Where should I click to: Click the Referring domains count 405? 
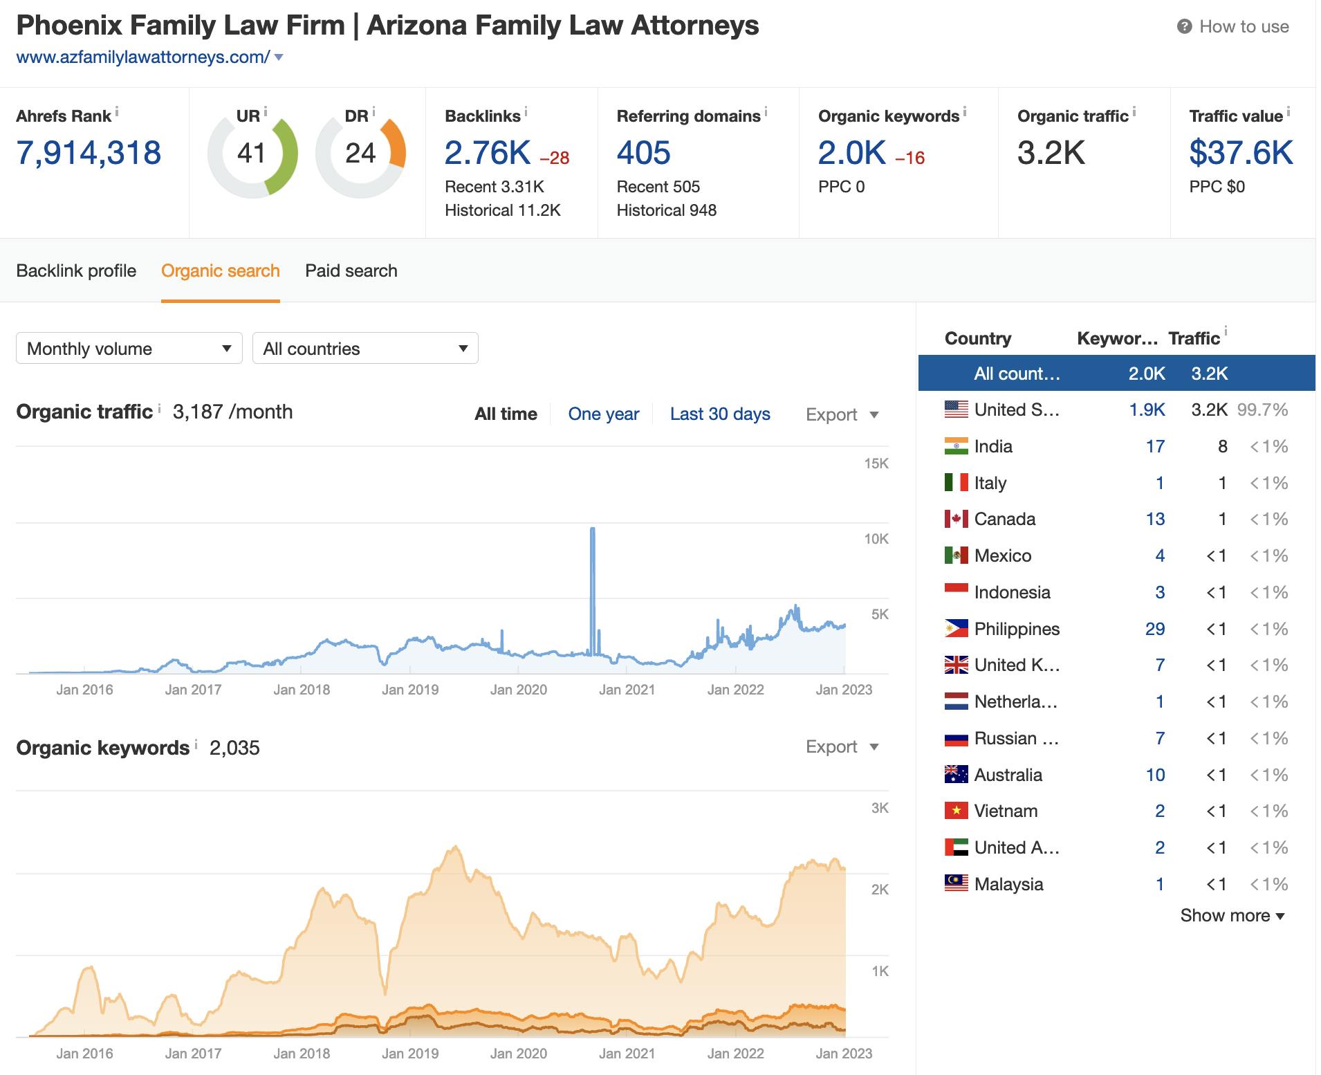tap(643, 153)
